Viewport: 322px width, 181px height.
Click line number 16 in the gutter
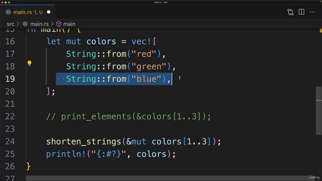pyautogui.click(x=10, y=41)
